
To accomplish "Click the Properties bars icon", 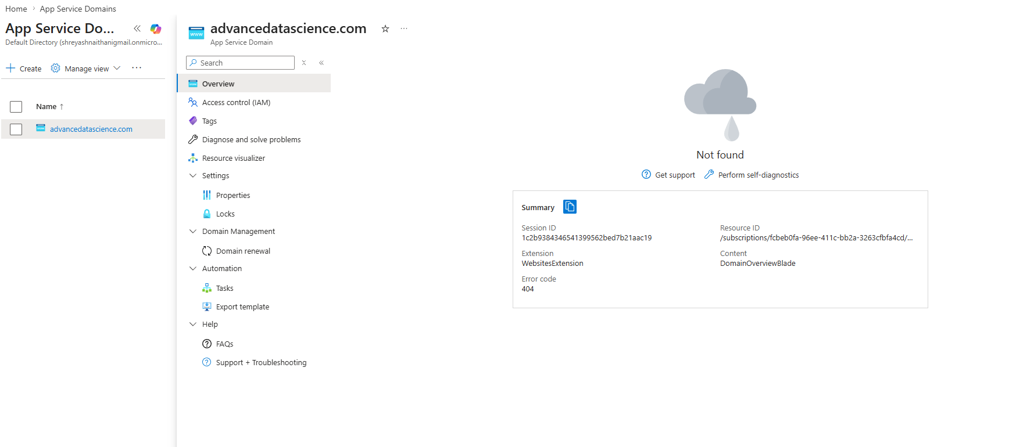I will (x=207, y=195).
